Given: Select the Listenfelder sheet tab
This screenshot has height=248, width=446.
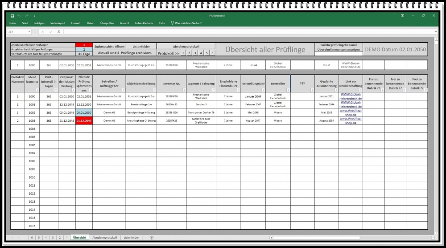Looking at the screenshot, I should click(x=132, y=238).
